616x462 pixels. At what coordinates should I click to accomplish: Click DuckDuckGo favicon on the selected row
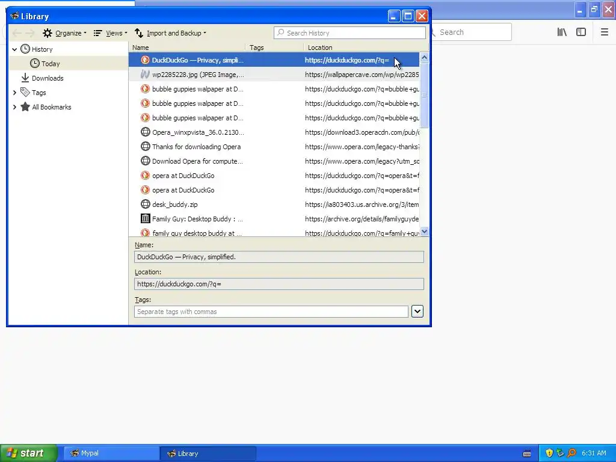pos(145,60)
